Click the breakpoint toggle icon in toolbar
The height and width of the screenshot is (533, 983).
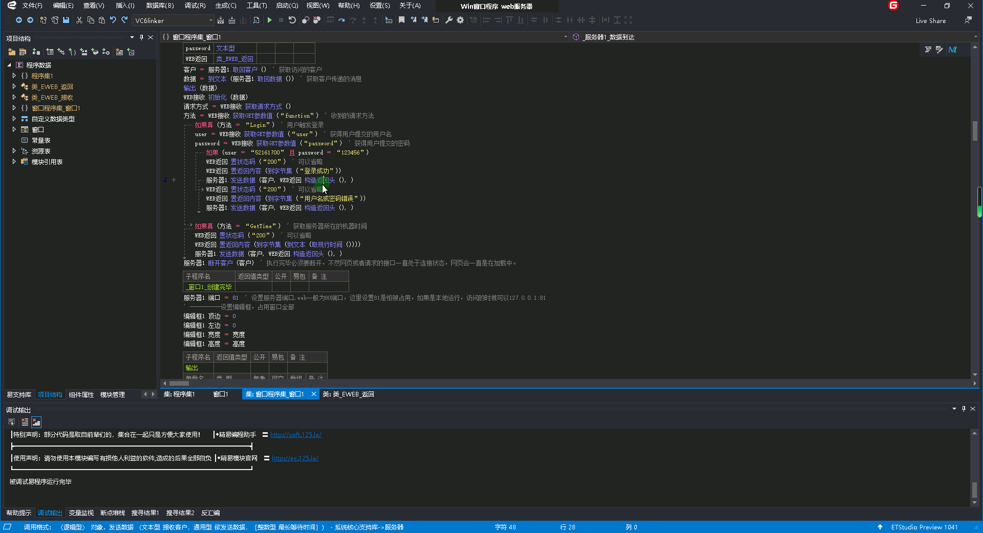point(306,20)
